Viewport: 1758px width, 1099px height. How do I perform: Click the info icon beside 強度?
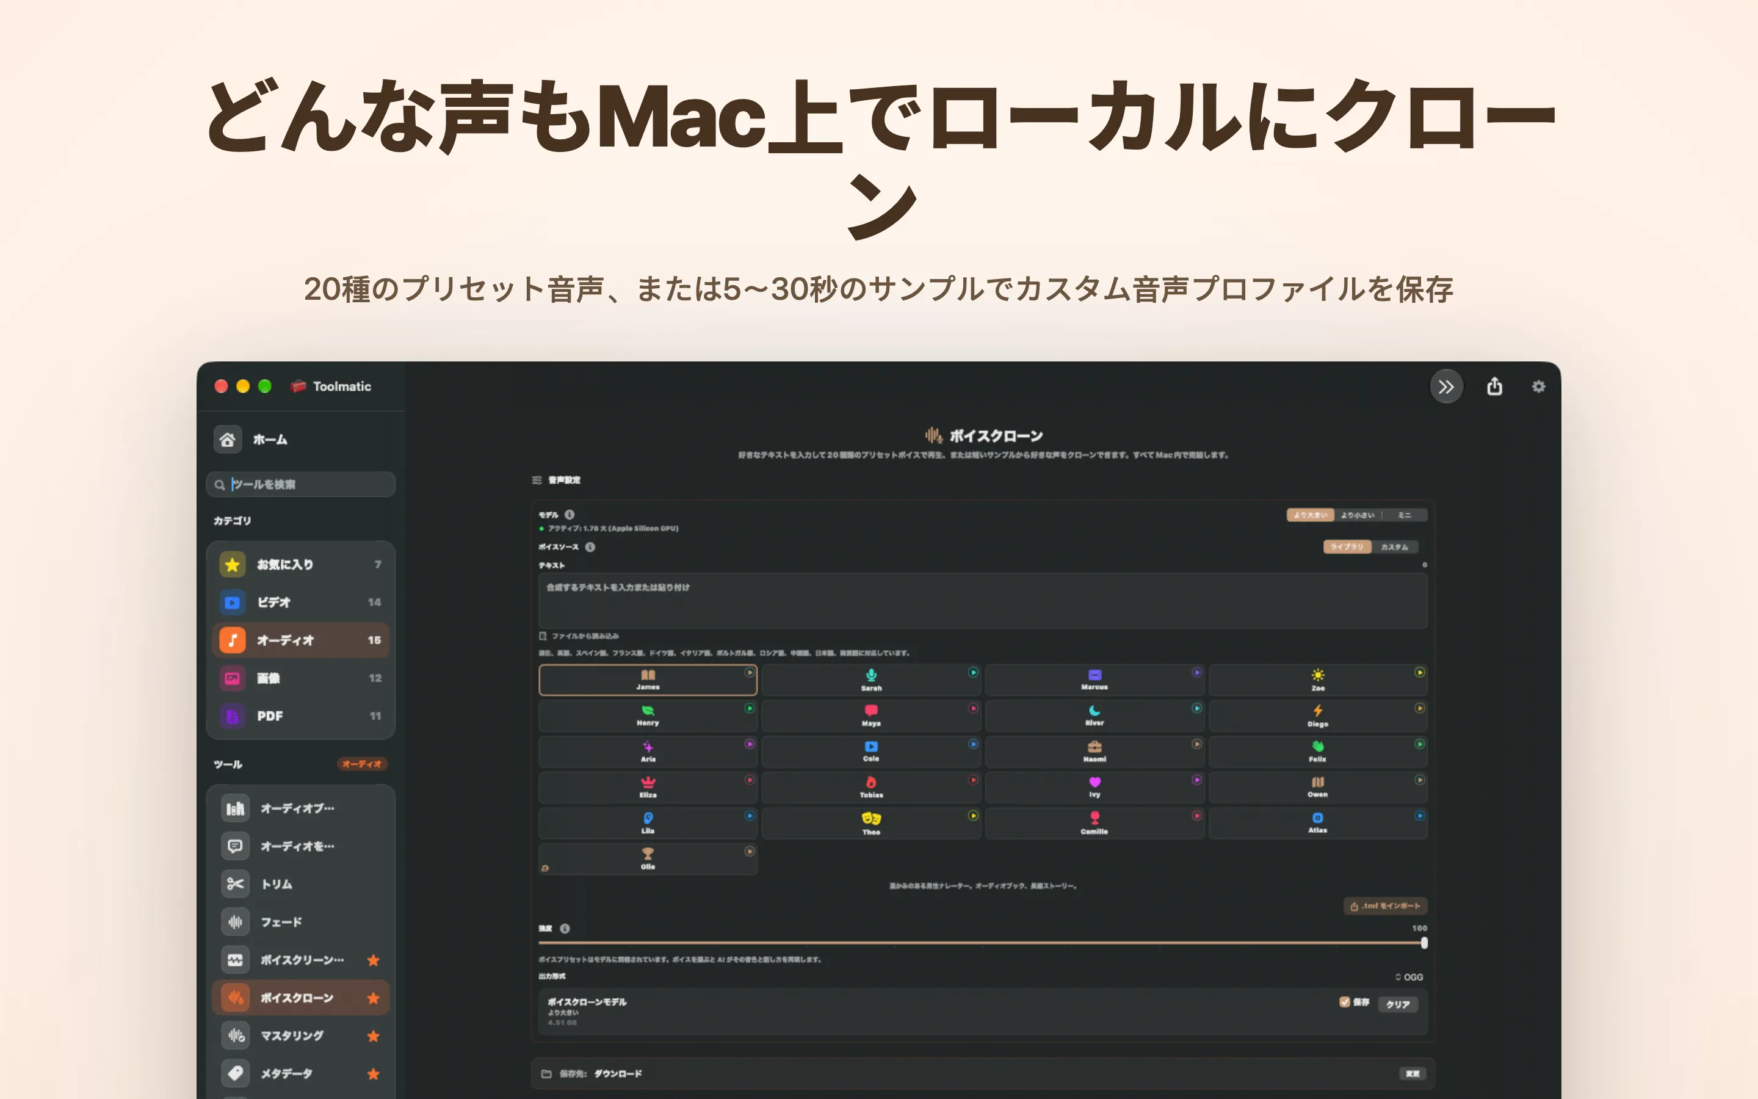click(x=565, y=928)
